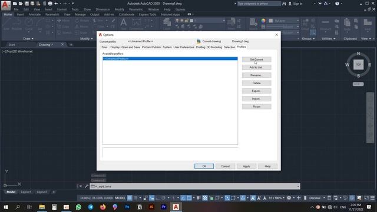Viewport: 377px width, 212px height.
Task: Click the Sign In link in the title bar
Action: 297,4
